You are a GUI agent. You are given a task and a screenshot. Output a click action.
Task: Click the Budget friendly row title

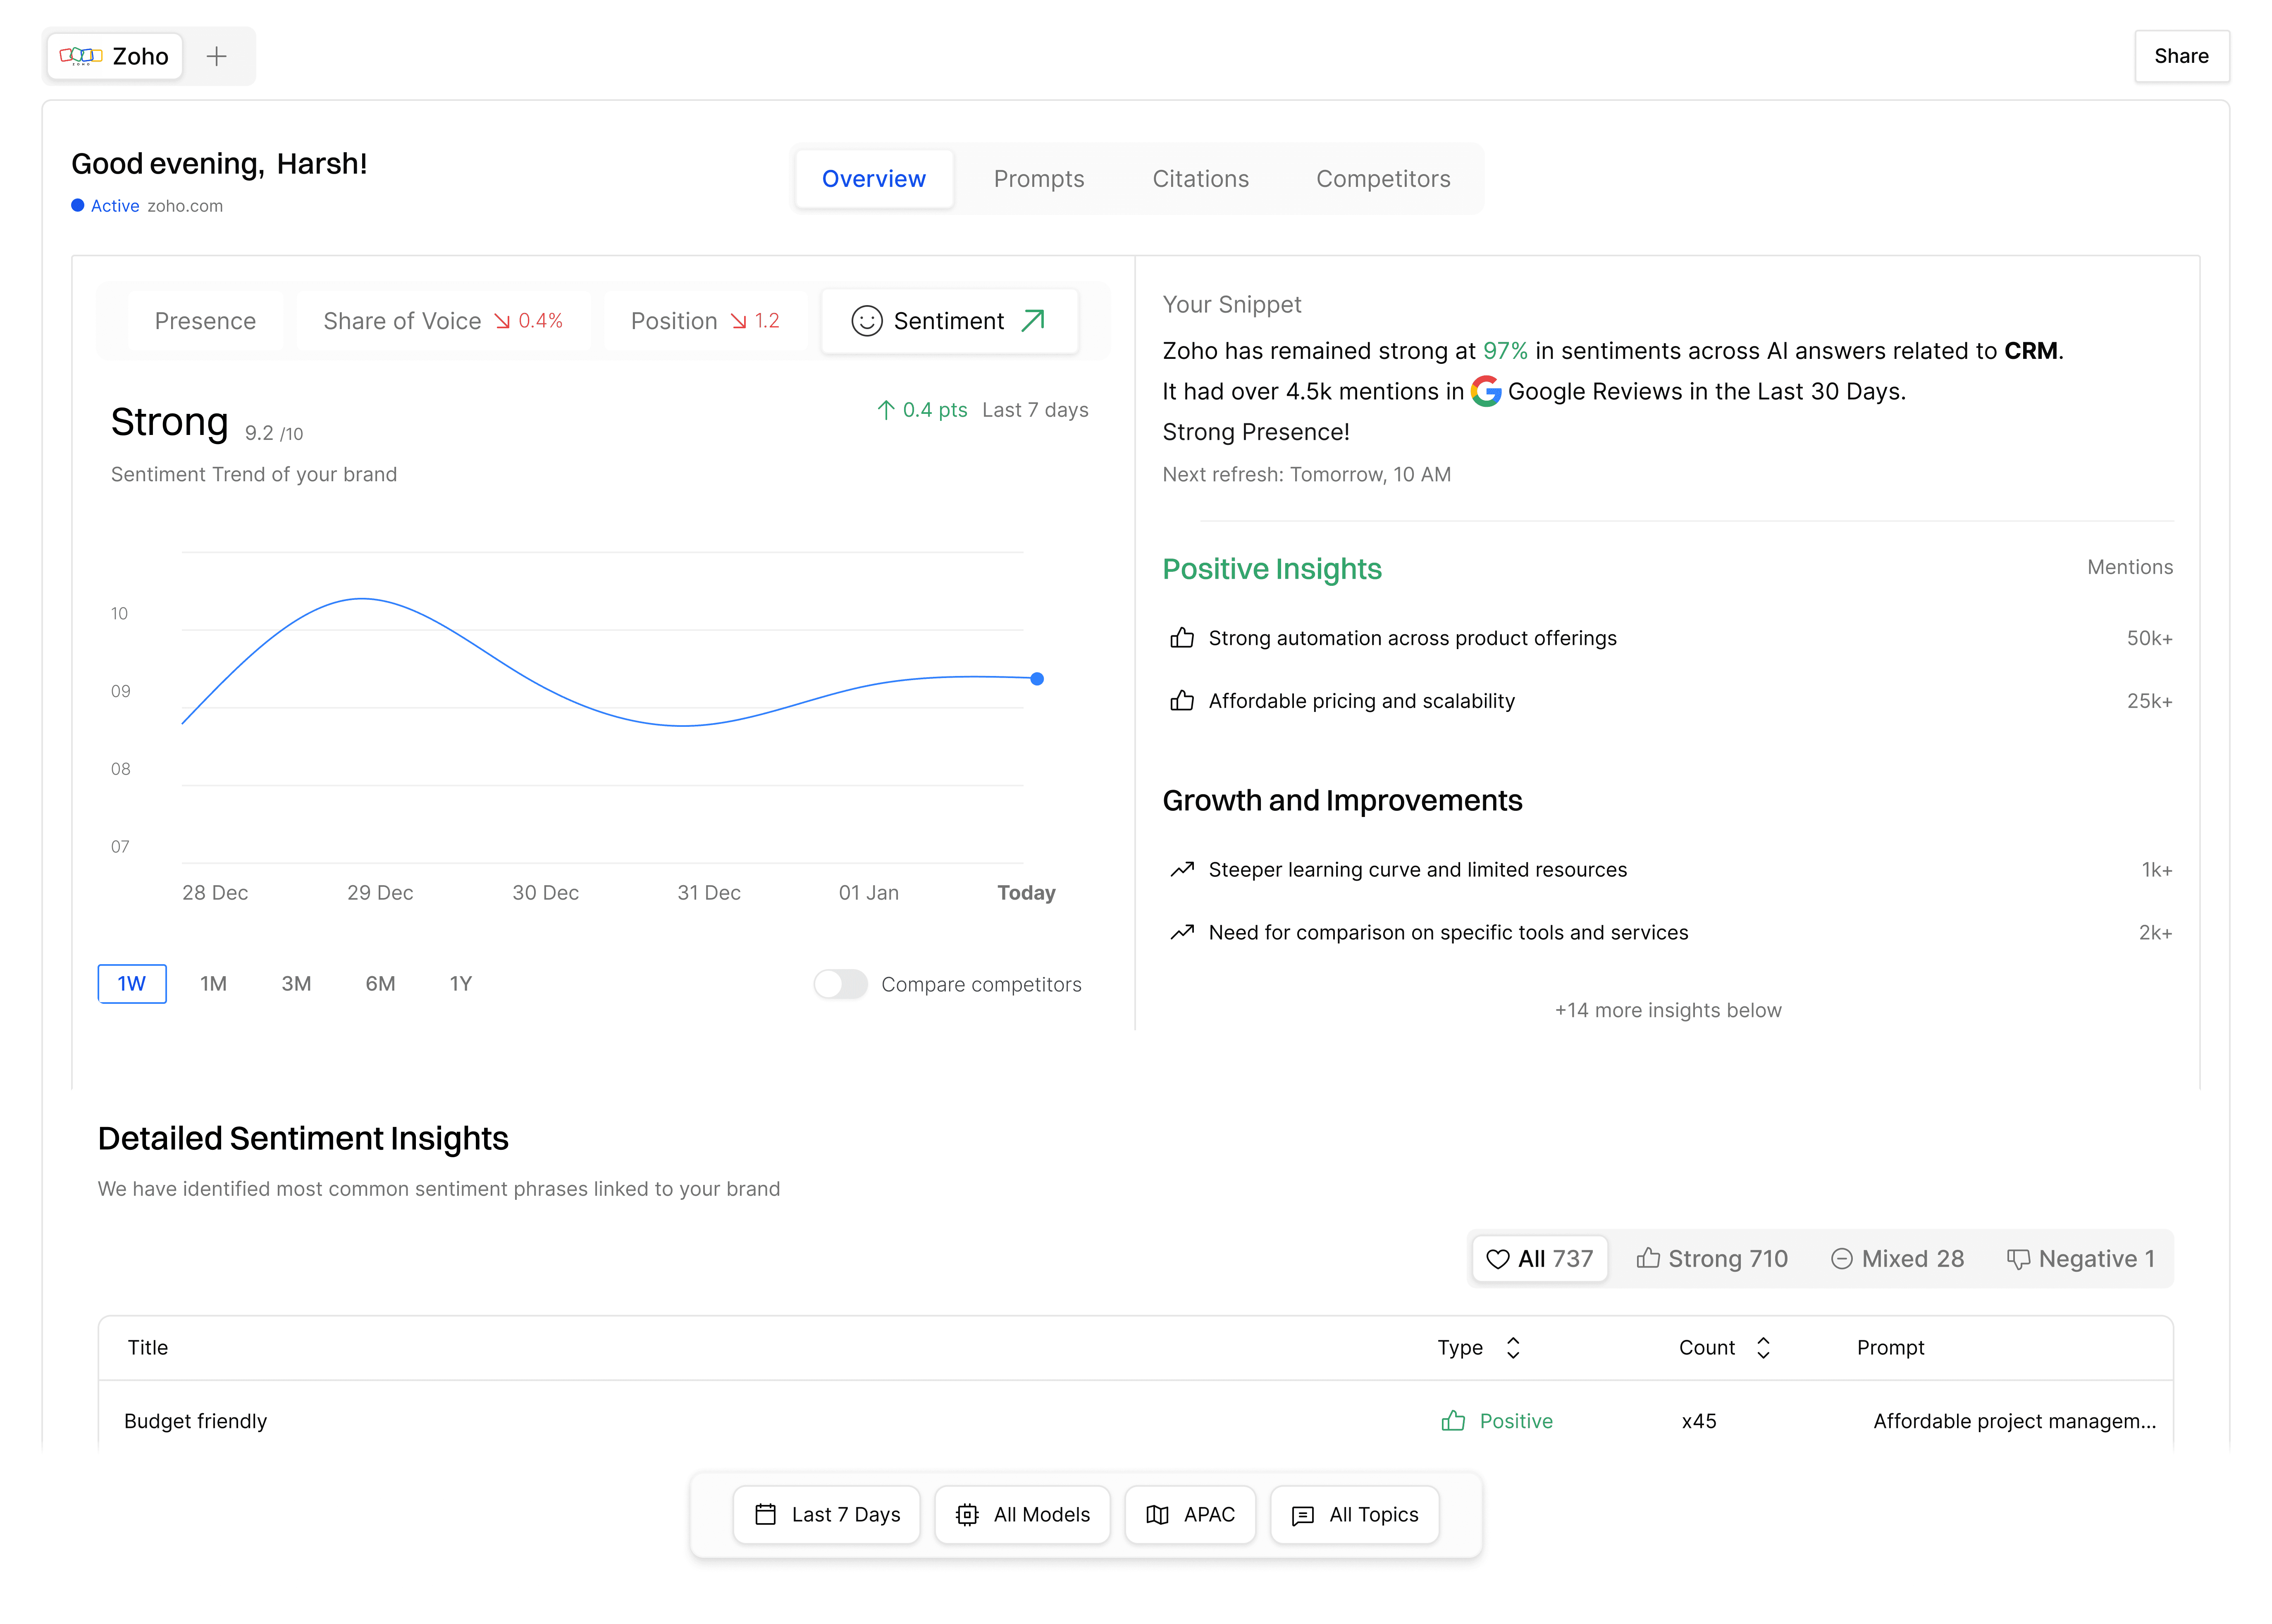click(195, 1421)
